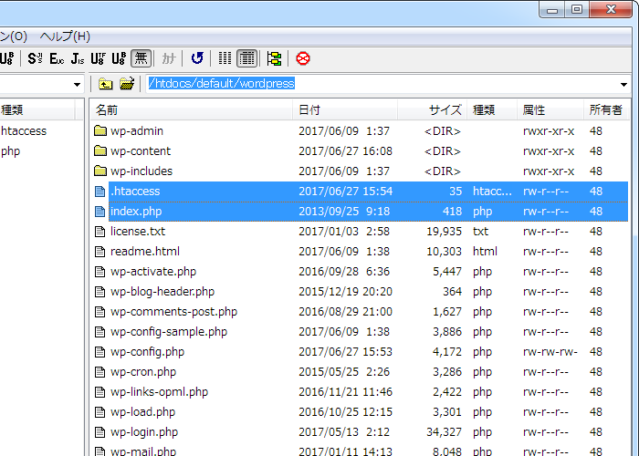Click the change remote folder icon
This screenshot has width=639, height=456.
pyautogui.click(x=127, y=84)
